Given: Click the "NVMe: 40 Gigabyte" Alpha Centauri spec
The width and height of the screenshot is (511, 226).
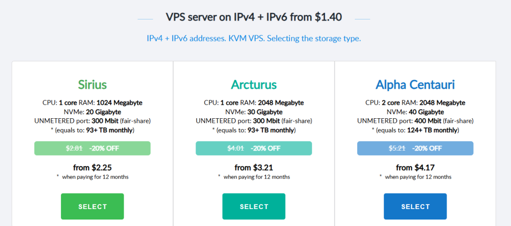Looking at the screenshot, I should (x=415, y=112).
